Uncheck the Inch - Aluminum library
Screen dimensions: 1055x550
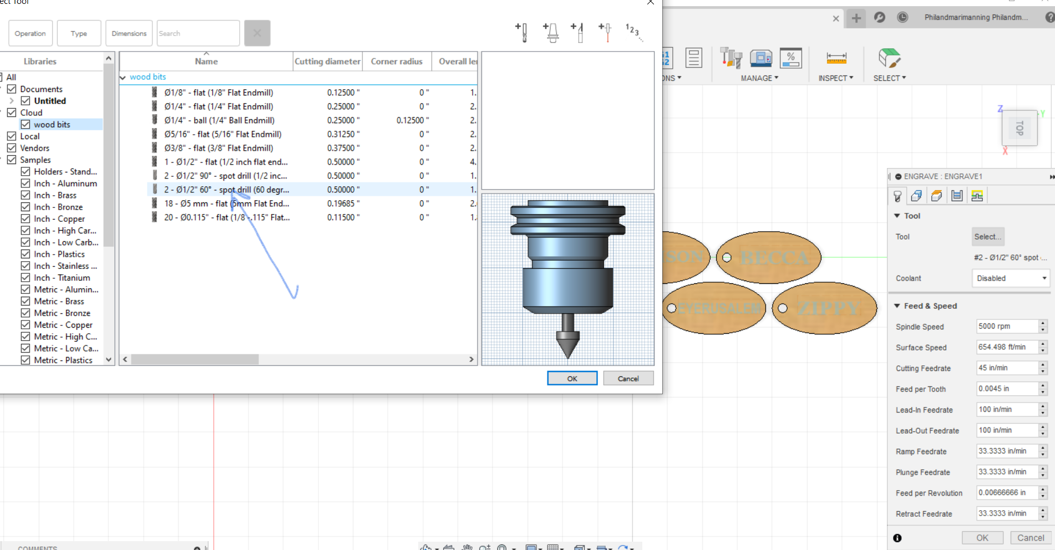pos(26,183)
